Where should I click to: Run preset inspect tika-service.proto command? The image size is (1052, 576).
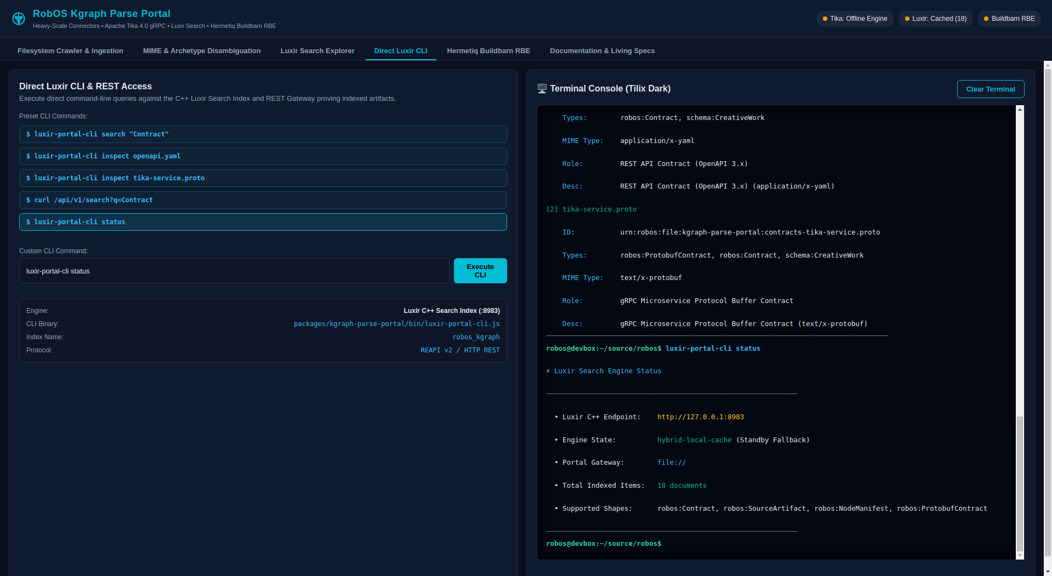tap(263, 178)
